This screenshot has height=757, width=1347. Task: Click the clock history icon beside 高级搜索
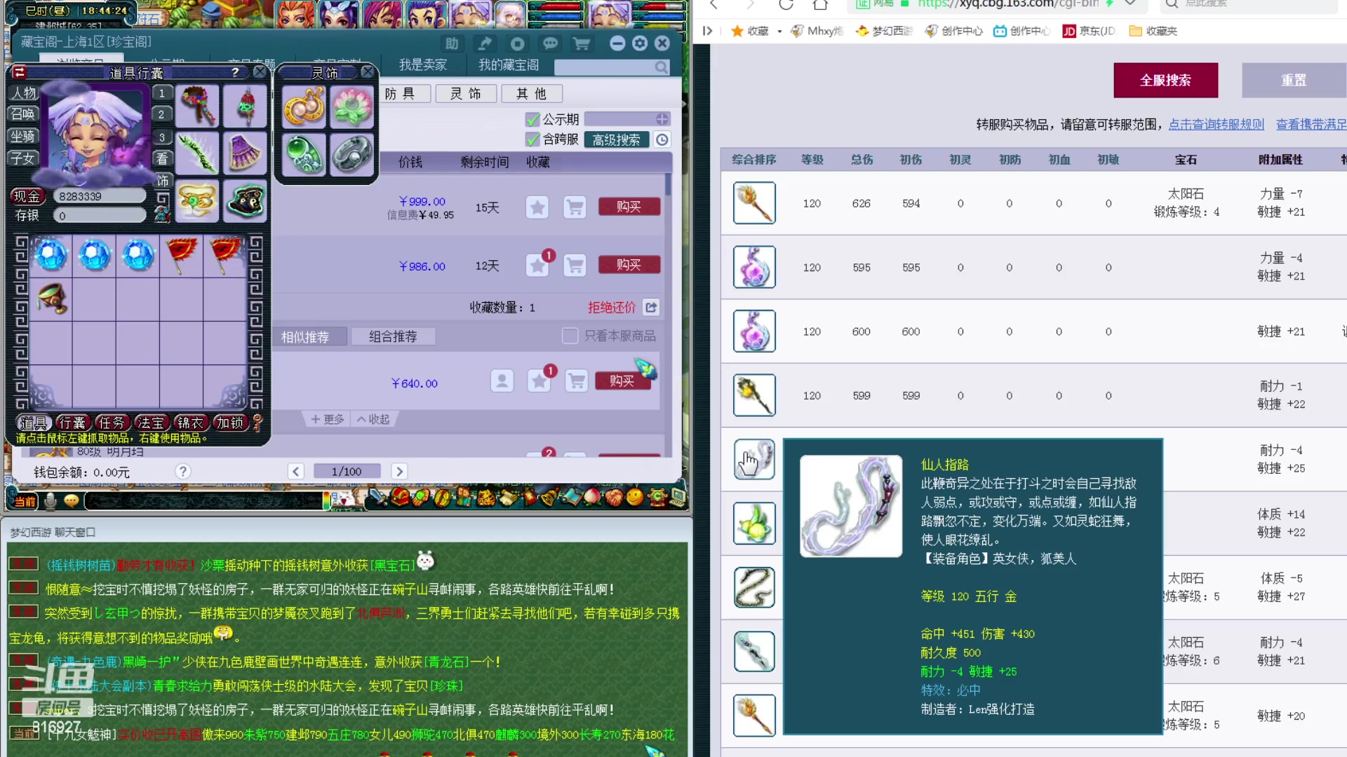[x=662, y=139]
